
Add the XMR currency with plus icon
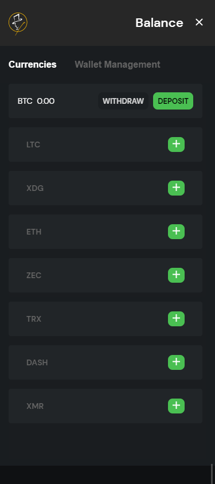point(176,405)
